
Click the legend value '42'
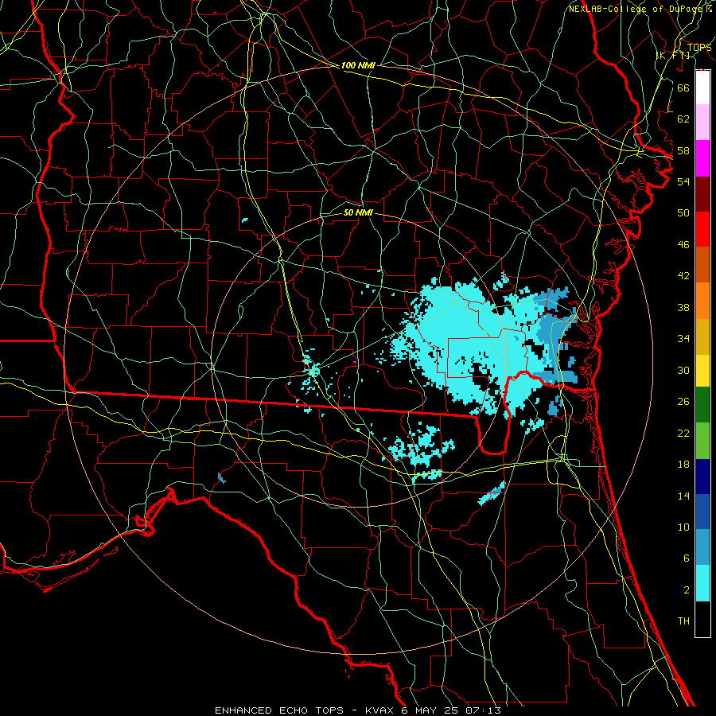click(683, 276)
